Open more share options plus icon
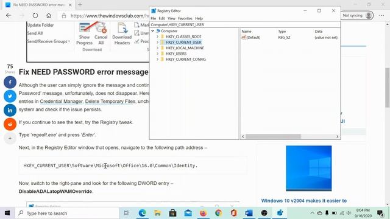The width and height of the screenshot is (390, 219). coord(10,138)
